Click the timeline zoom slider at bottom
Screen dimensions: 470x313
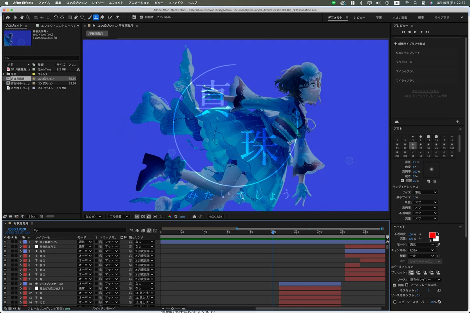173,309
